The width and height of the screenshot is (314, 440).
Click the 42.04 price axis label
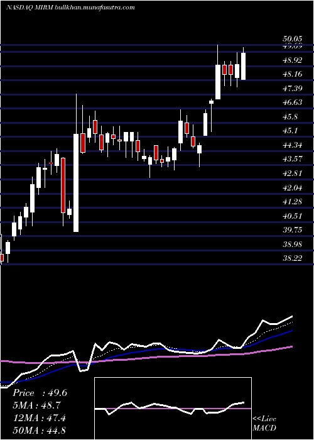[292, 187]
